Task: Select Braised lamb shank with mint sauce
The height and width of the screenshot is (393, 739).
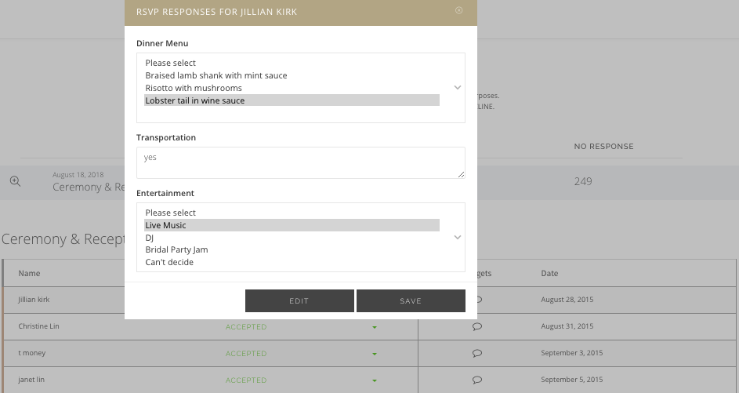Action: pyautogui.click(x=216, y=75)
